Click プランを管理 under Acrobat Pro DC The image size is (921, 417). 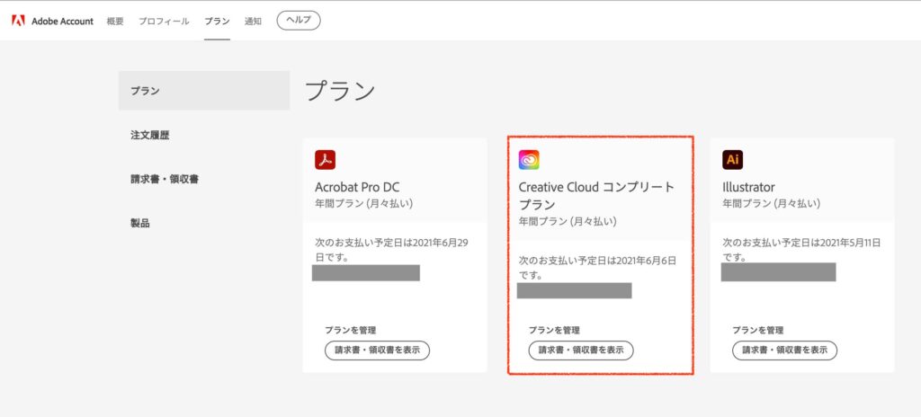[350, 330]
